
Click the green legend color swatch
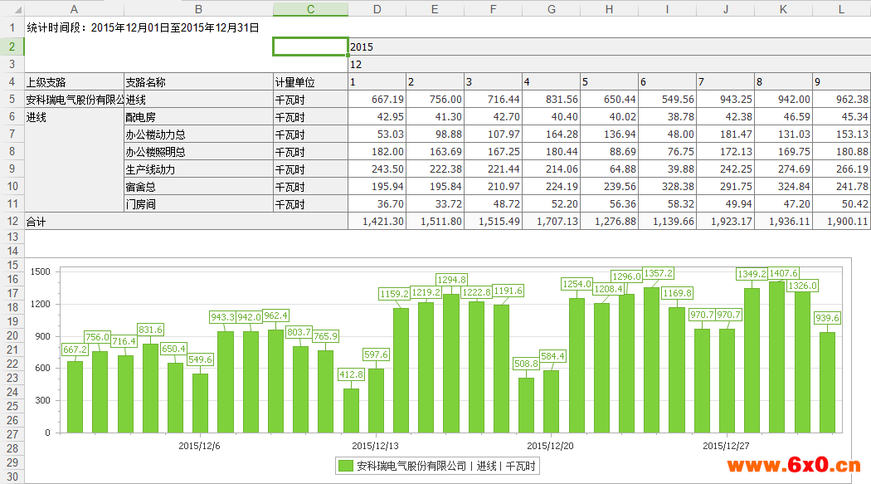click(x=346, y=466)
